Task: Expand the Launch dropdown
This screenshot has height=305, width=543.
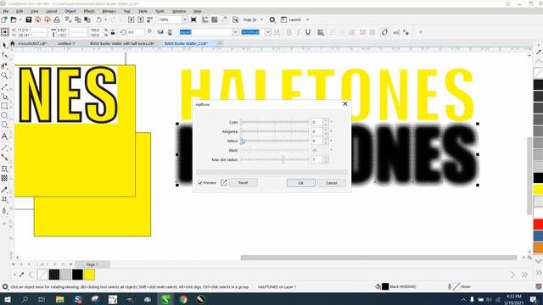Action: [307, 19]
